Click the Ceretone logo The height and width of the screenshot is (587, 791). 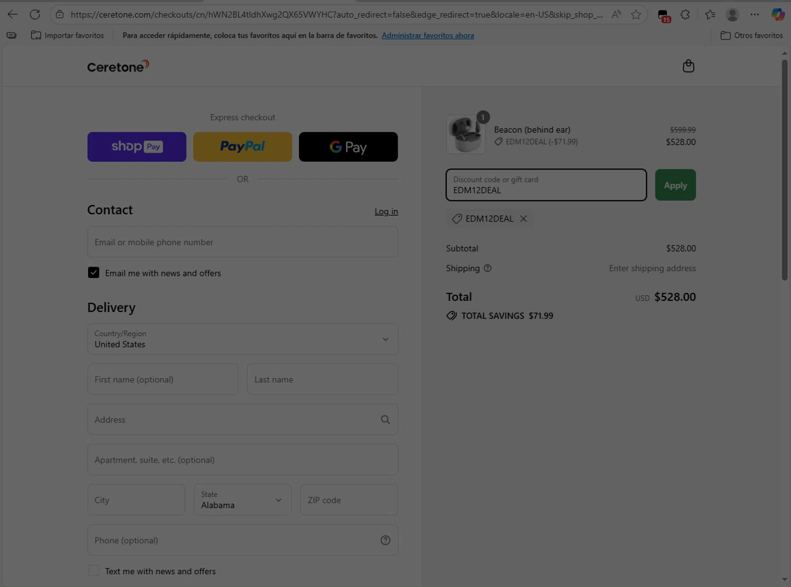(x=118, y=66)
